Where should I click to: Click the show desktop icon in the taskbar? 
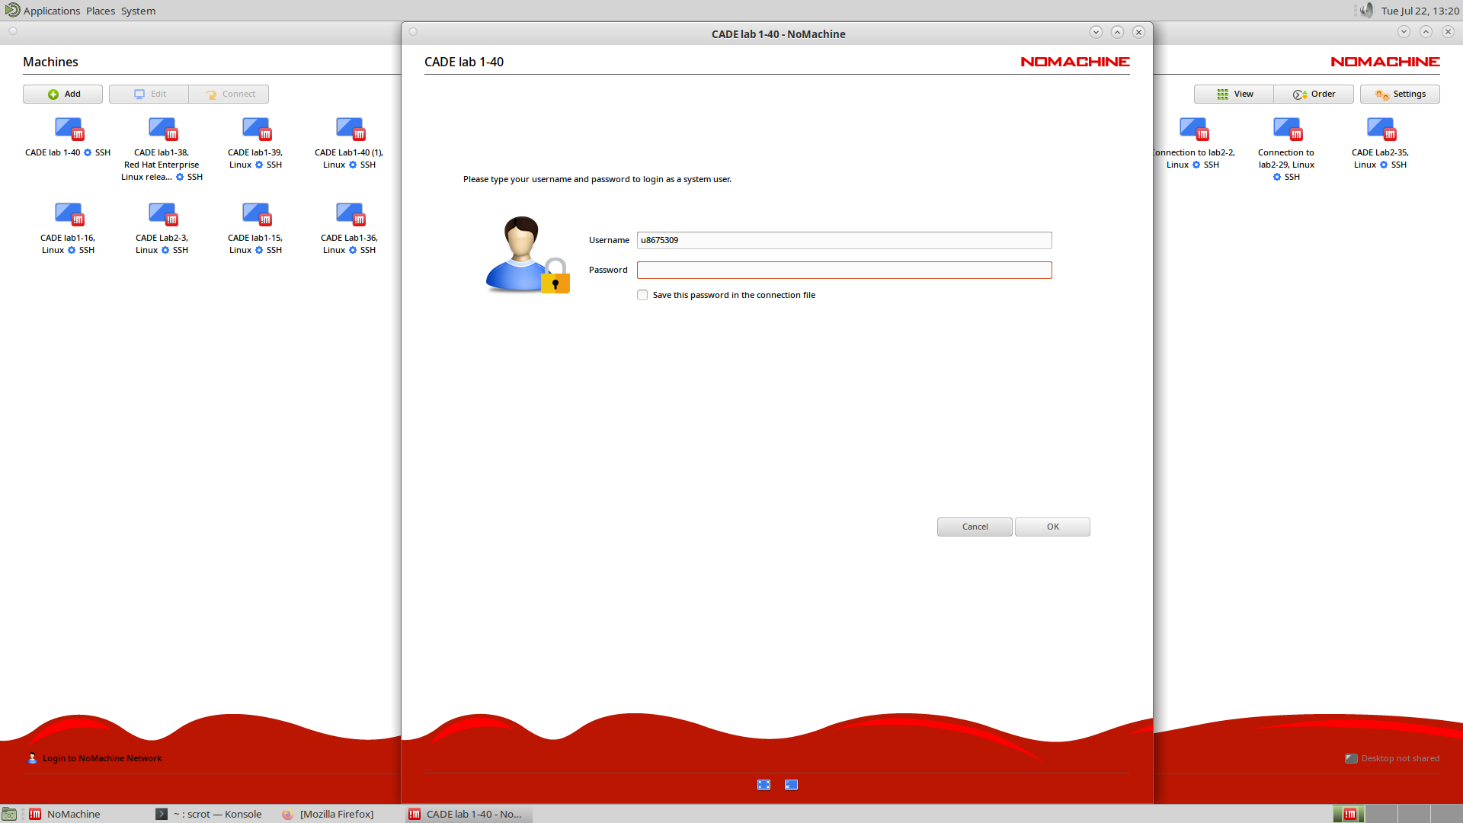(9, 814)
